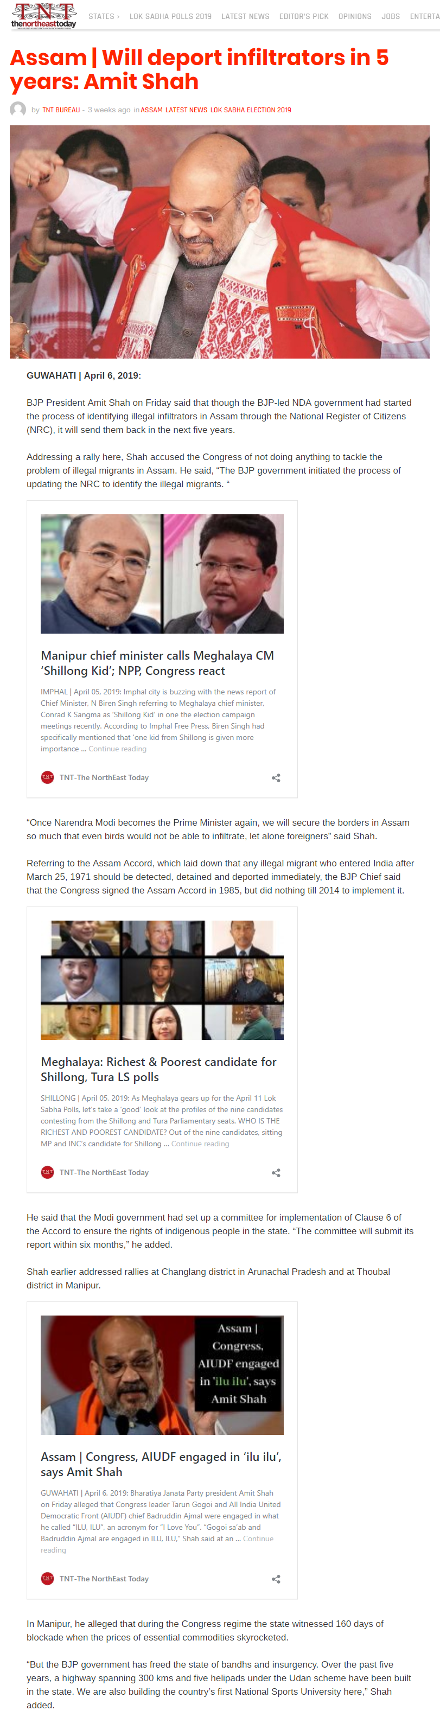Viewport: 440px width, 1730px height.
Task: Share the Meghalaya richest candidate article
Action: point(276,1172)
